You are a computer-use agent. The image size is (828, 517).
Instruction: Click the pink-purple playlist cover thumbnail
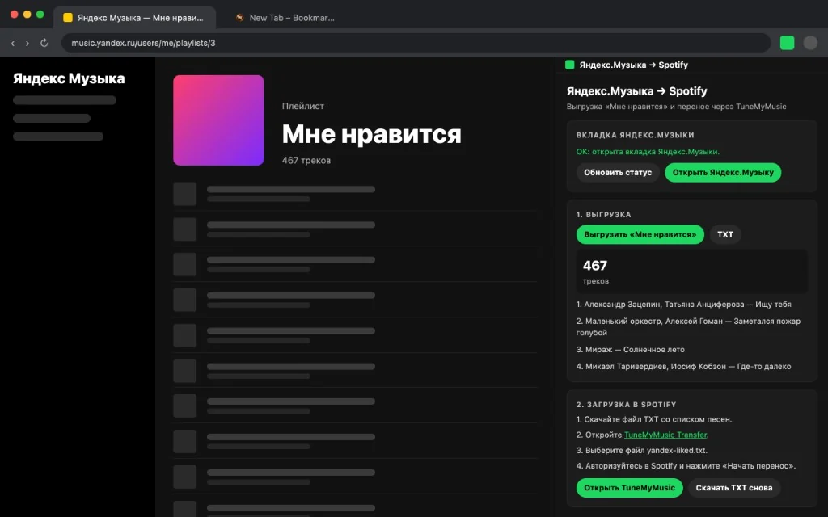coord(218,120)
